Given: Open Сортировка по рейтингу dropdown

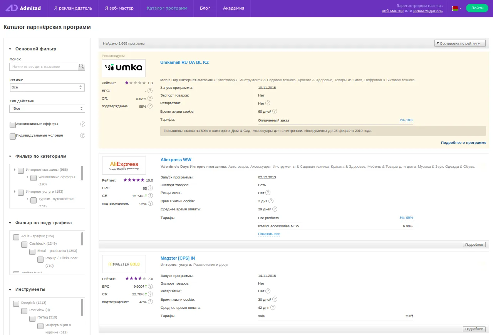Looking at the screenshot, I should [x=460, y=43].
